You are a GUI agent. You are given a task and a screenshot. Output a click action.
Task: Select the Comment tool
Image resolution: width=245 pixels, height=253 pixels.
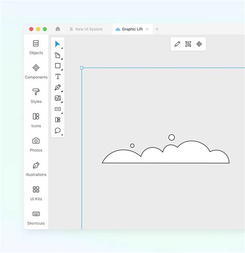pyautogui.click(x=58, y=130)
